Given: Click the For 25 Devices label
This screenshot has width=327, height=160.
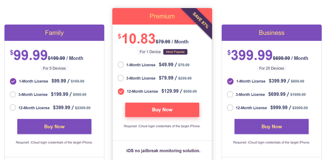Looking at the screenshot, I should (271, 68).
